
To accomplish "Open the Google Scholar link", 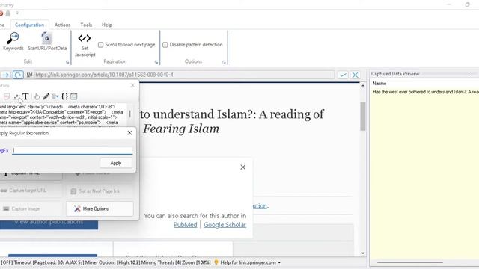I will click(225, 225).
